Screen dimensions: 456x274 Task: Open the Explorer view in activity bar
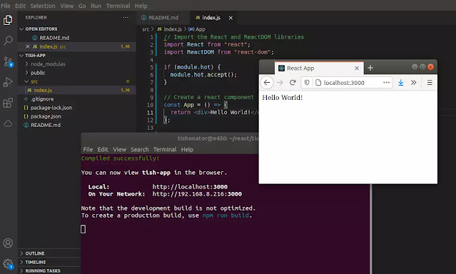8,21
